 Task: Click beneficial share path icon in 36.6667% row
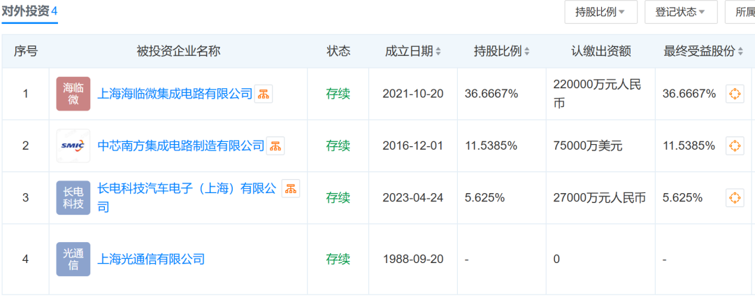click(x=735, y=94)
